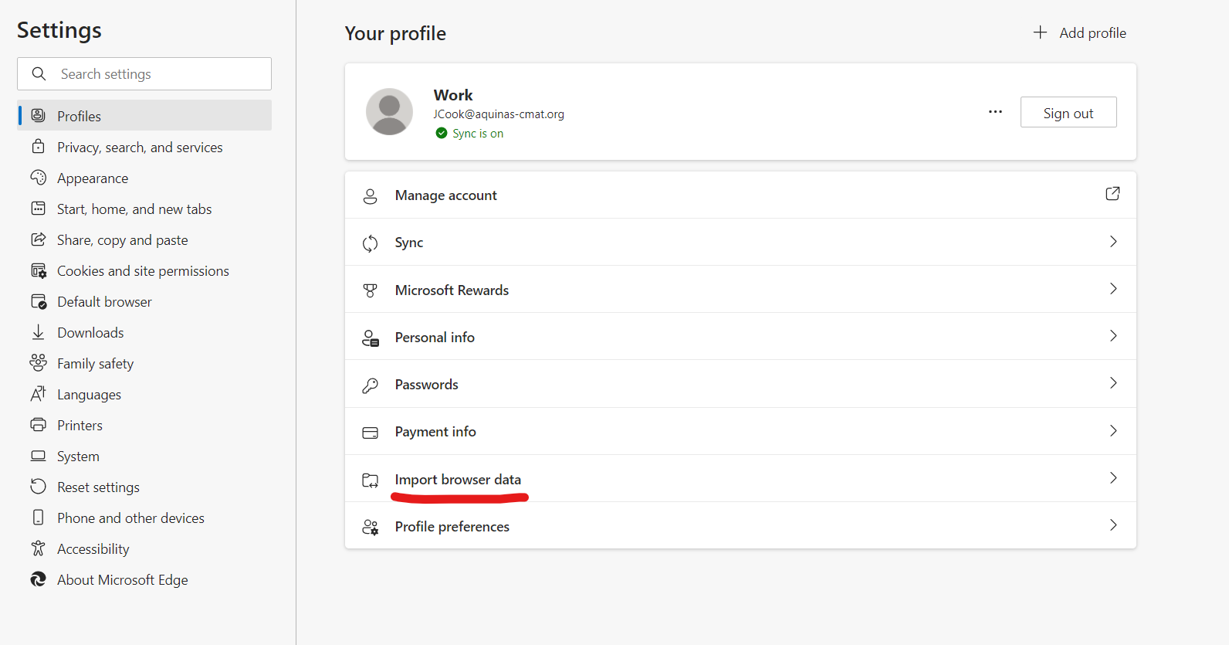Image resolution: width=1229 pixels, height=645 pixels.
Task: Click the Profile preferences gear-person icon
Action: [x=370, y=528]
